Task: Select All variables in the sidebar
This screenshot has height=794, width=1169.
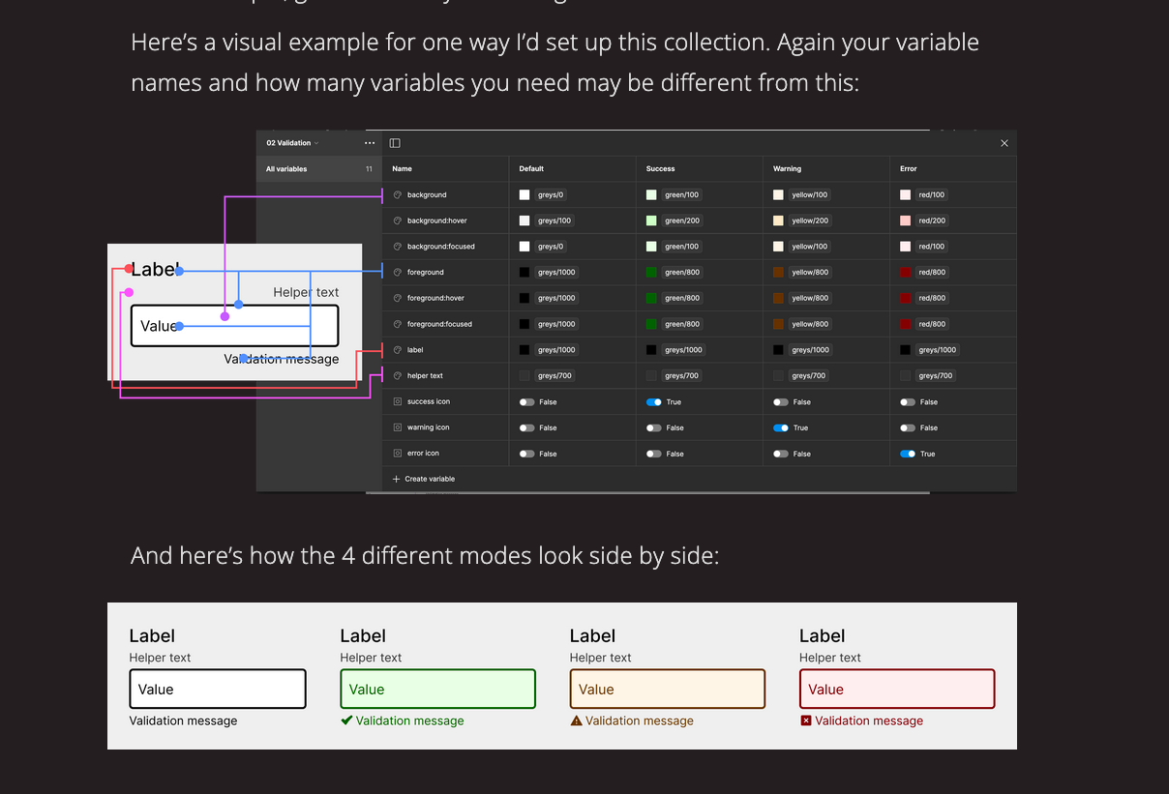Action: click(x=286, y=169)
